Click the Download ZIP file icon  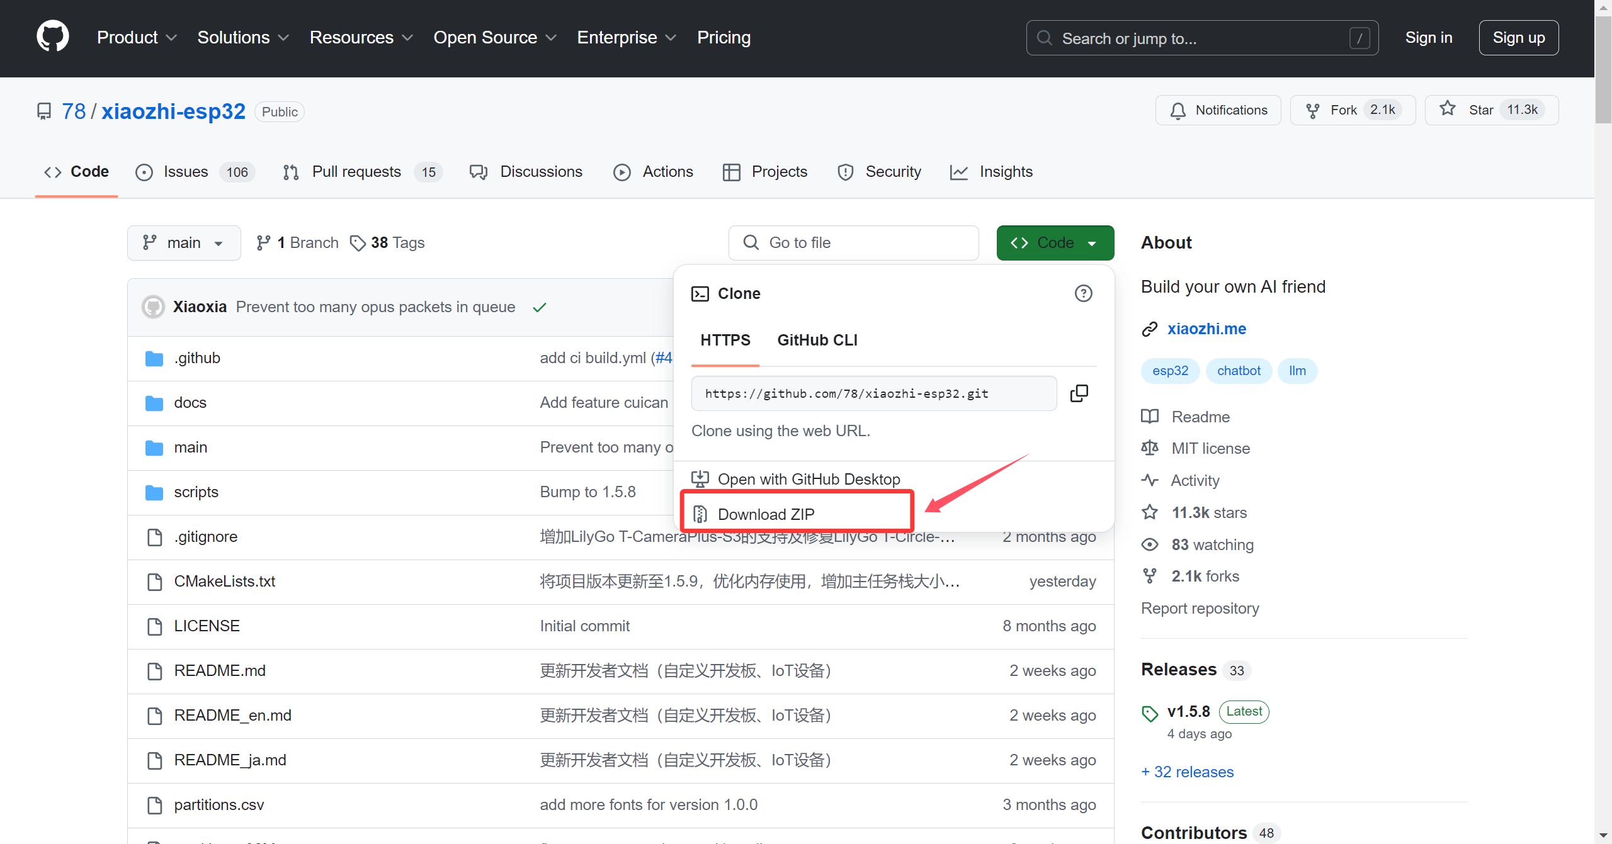[700, 514]
